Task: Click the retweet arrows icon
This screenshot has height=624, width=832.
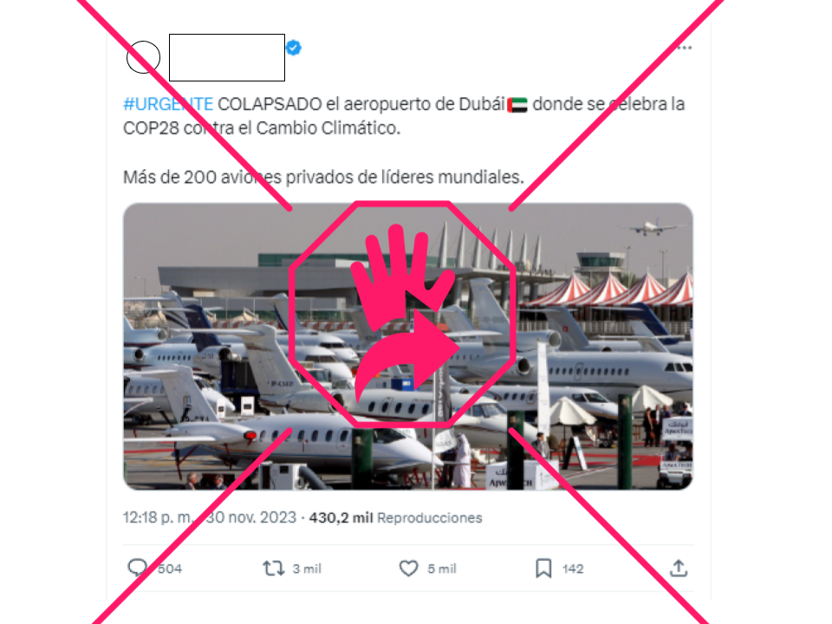Action: point(274,569)
